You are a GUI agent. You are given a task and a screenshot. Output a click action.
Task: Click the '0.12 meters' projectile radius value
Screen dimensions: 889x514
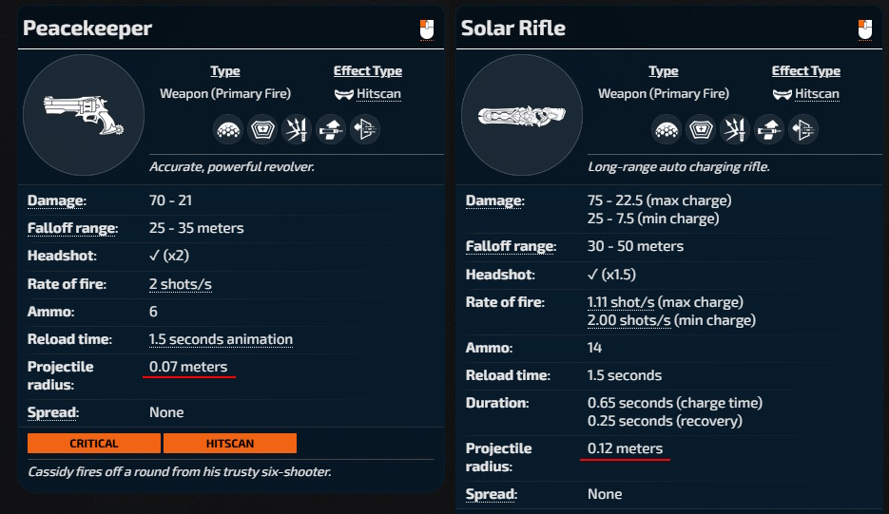tap(625, 448)
